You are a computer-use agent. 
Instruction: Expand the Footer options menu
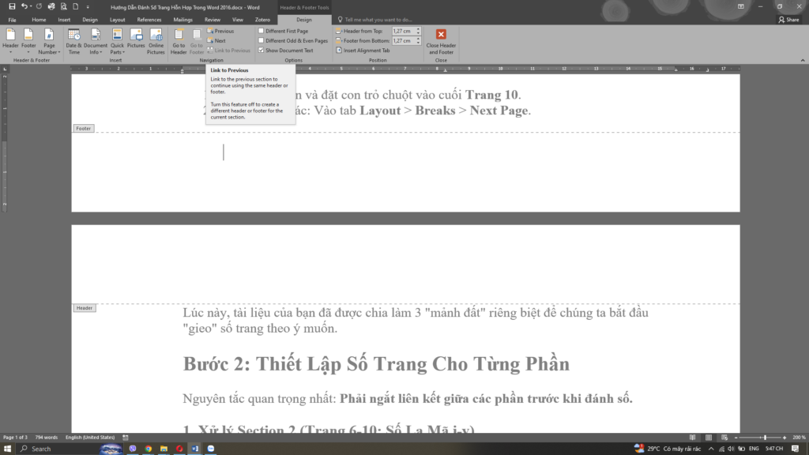coord(28,39)
